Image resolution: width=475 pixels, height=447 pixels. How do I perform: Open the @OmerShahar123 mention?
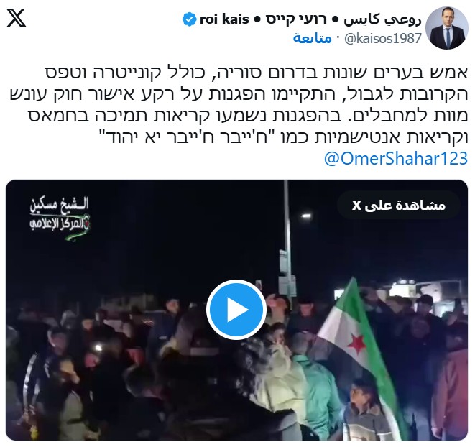pos(396,159)
